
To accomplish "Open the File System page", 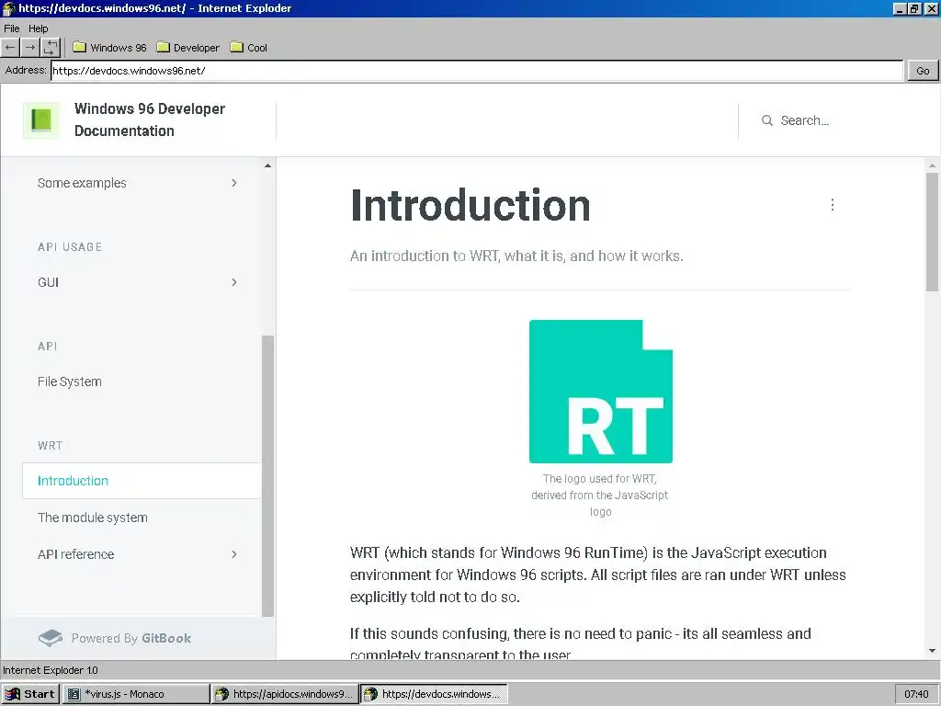I will 69,381.
